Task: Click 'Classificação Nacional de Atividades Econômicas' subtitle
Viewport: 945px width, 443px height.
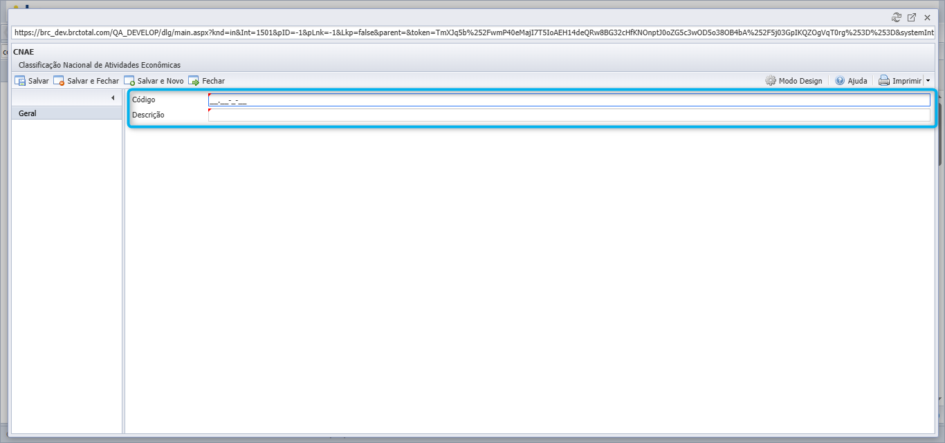Action: [x=100, y=65]
